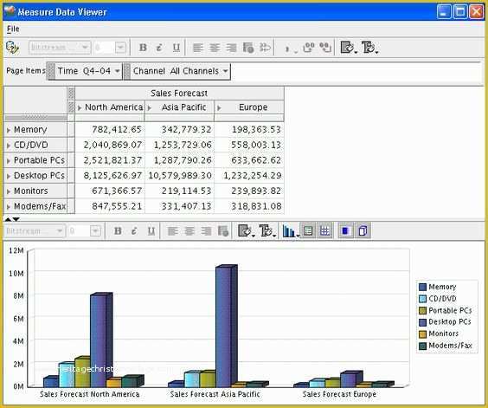
Task: Toggle the 3D graph effect button
Action: (363, 231)
